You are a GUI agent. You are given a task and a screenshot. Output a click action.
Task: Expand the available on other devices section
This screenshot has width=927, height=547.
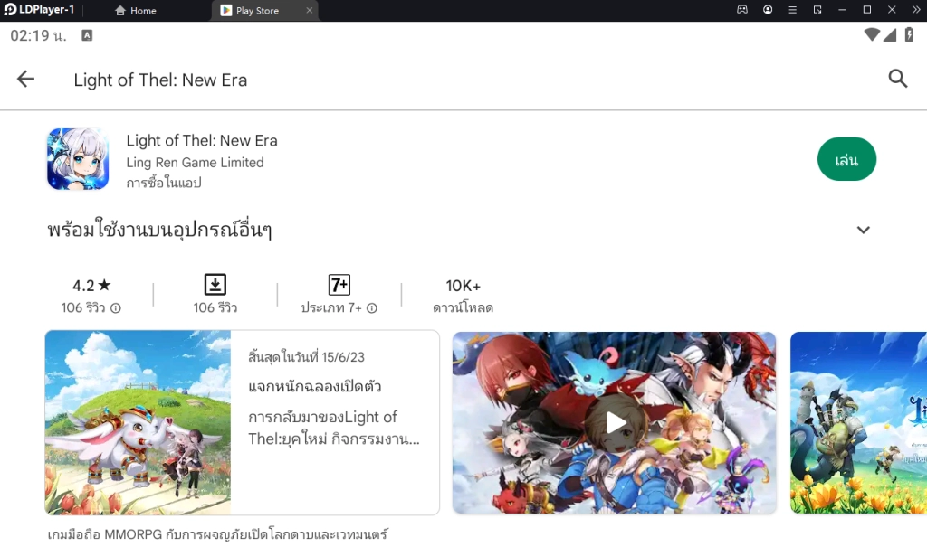[x=864, y=230]
